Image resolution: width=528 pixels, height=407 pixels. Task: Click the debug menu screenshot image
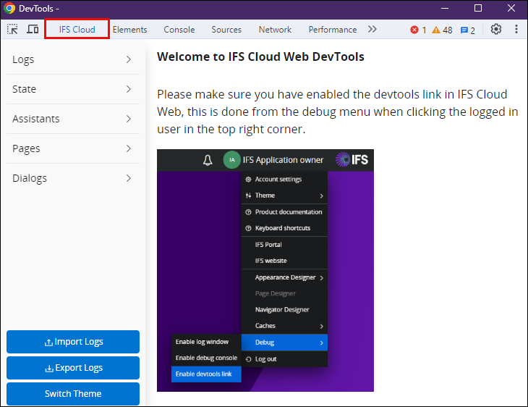pos(265,270)
